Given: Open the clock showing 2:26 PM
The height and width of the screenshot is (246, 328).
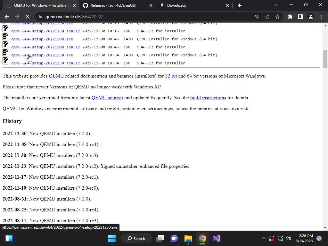Looking at the screenshot, I should (304, 238).
